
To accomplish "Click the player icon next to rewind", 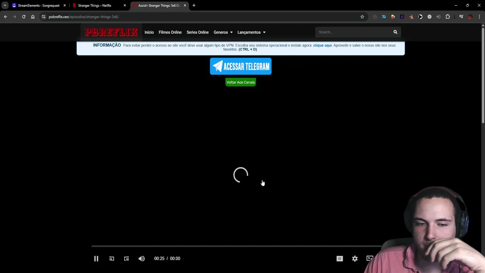I will [x=127, y=259].
